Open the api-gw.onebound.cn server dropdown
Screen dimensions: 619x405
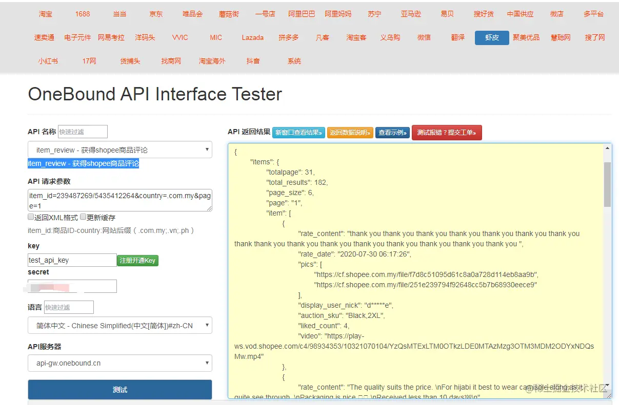tap(119, 363)
